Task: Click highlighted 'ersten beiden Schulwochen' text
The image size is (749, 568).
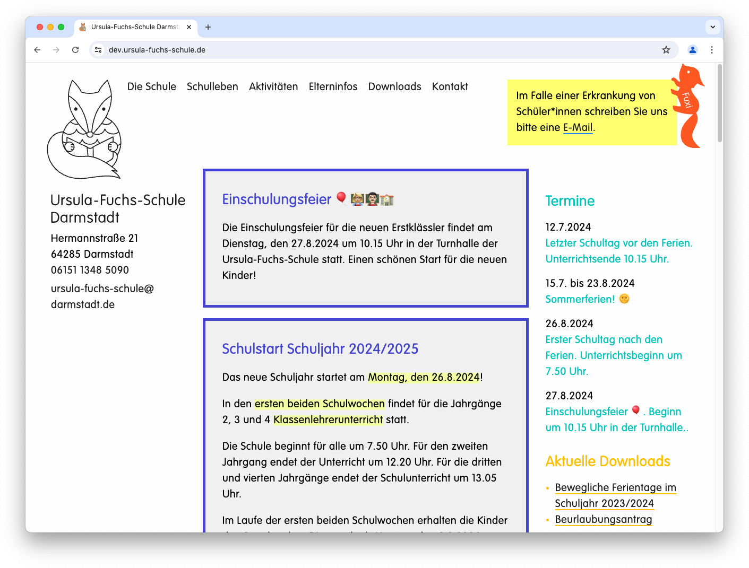Action: click(320, 404)
